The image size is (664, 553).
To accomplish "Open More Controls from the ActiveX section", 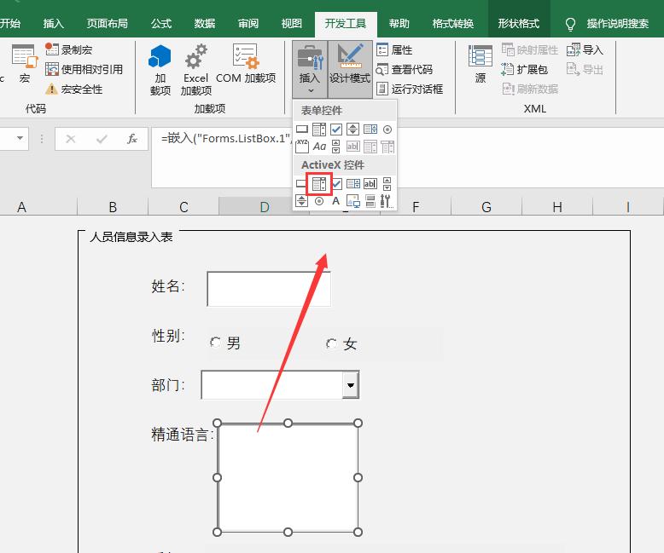I will coord(387,201).
